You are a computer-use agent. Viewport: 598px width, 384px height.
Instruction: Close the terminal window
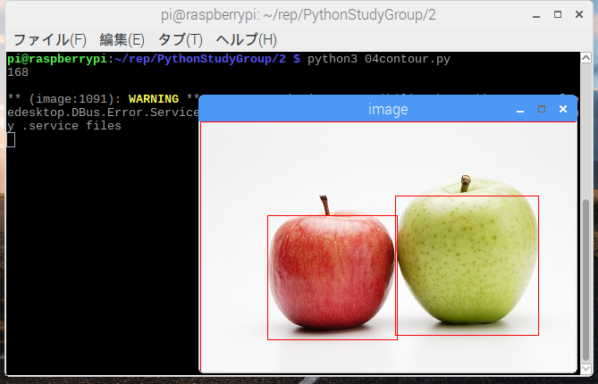[x=579, y=15]
